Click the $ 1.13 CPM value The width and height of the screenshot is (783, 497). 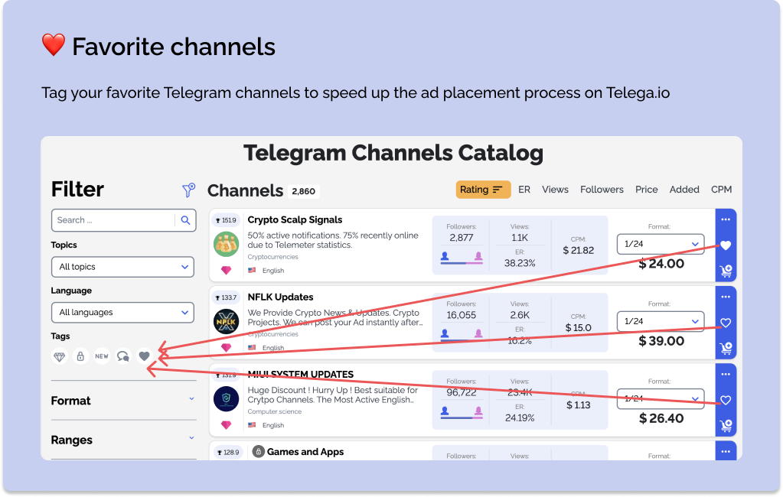[x=579, y=405]
